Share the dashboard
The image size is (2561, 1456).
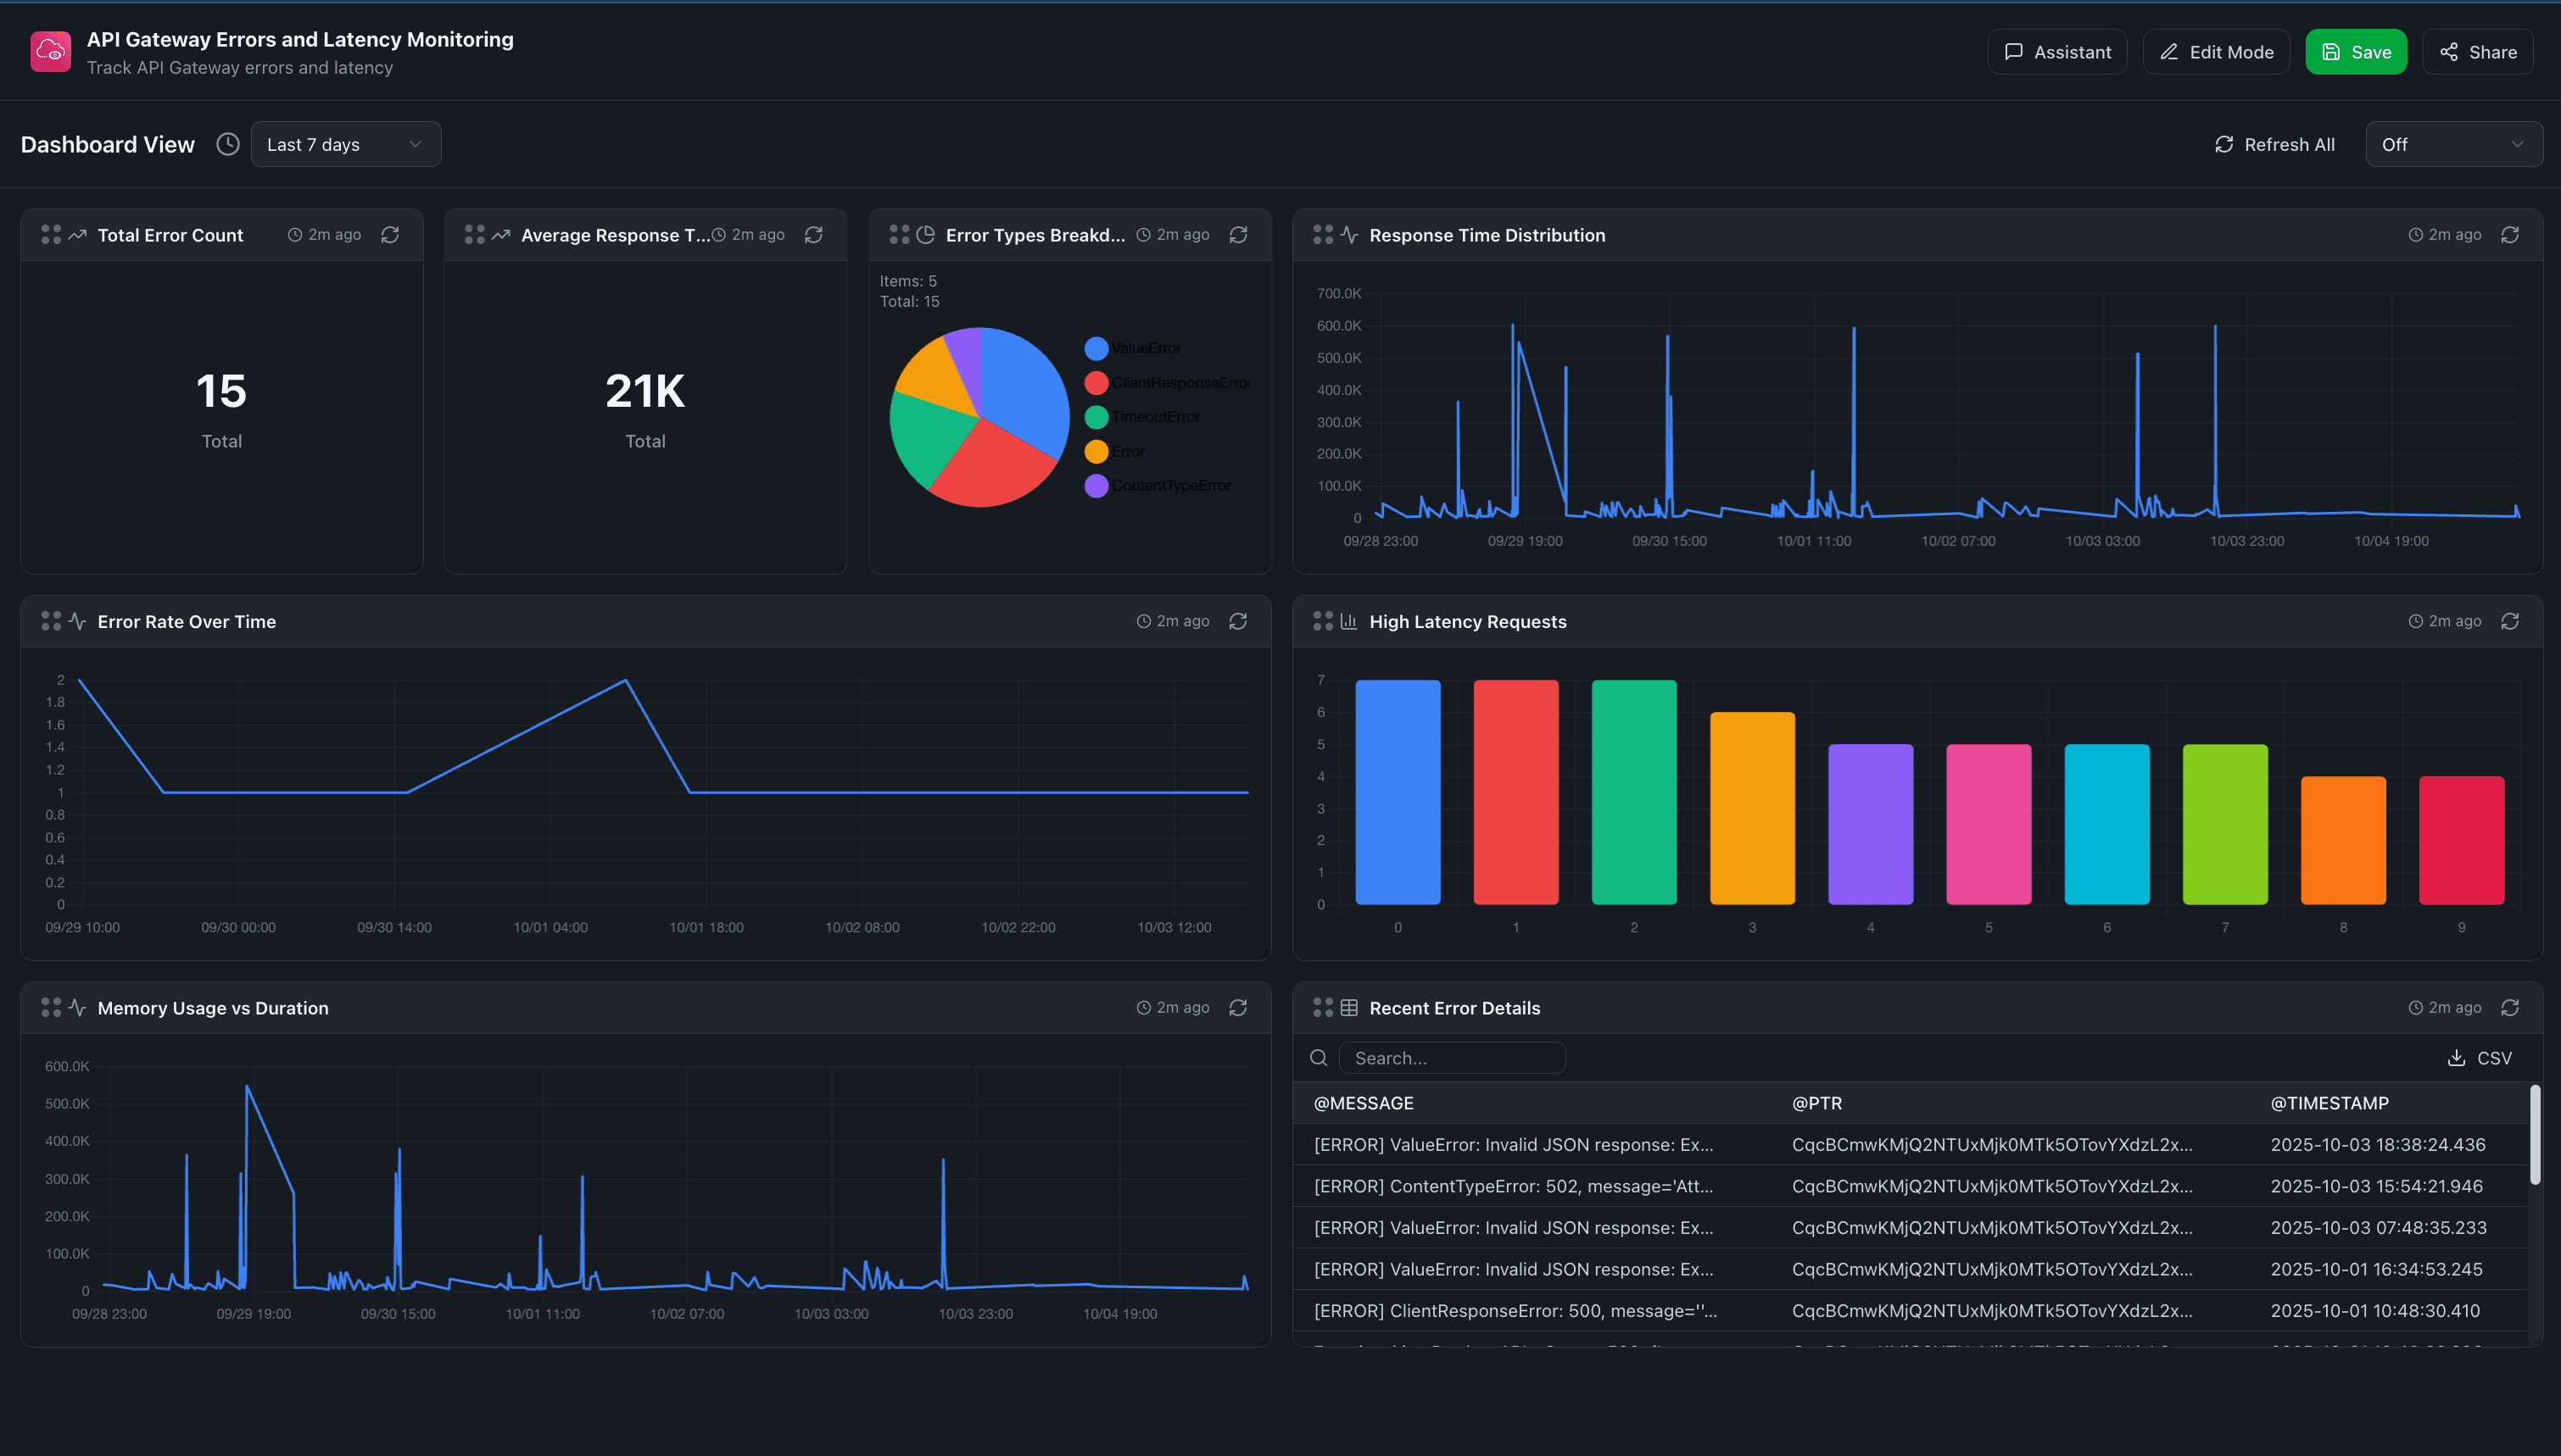(2477, 51)
